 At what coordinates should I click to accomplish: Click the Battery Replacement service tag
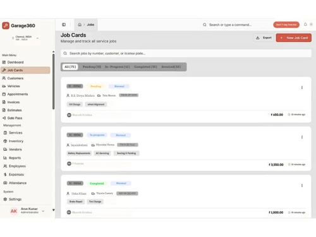coord(79,153)
